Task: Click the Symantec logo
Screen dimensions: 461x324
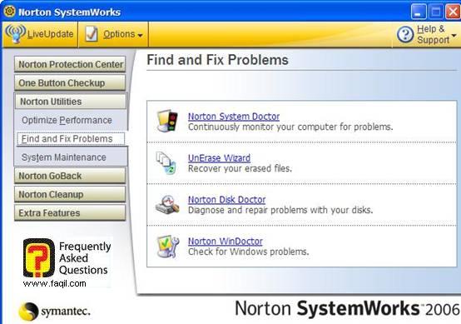Action: (x=54, y=311)
